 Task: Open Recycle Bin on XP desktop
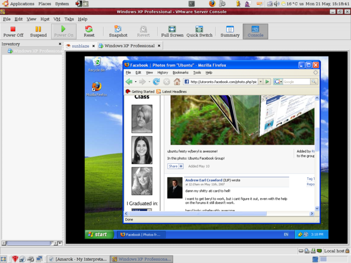(x=97, y=65)
